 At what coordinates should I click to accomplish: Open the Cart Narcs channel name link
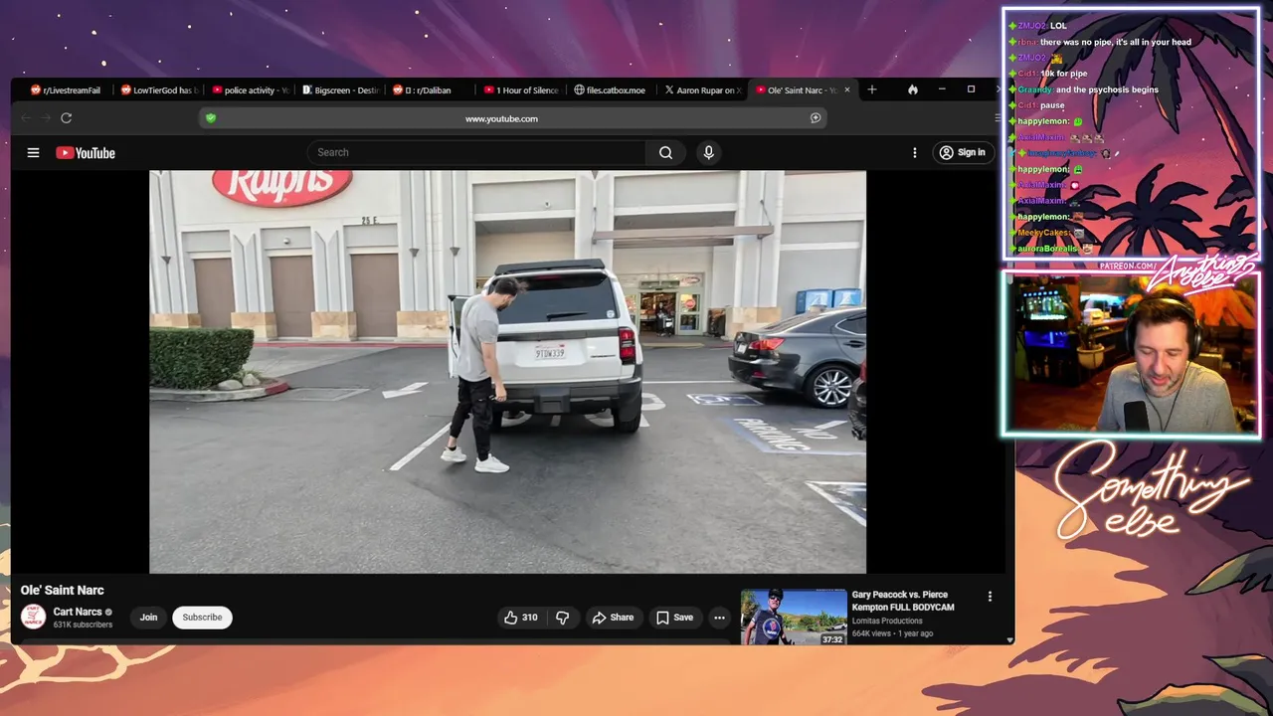[x=78, y=612]
